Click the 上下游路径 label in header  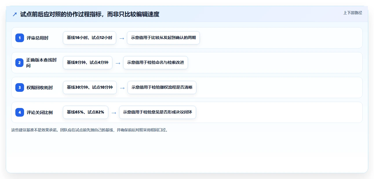tap(353, 13)
